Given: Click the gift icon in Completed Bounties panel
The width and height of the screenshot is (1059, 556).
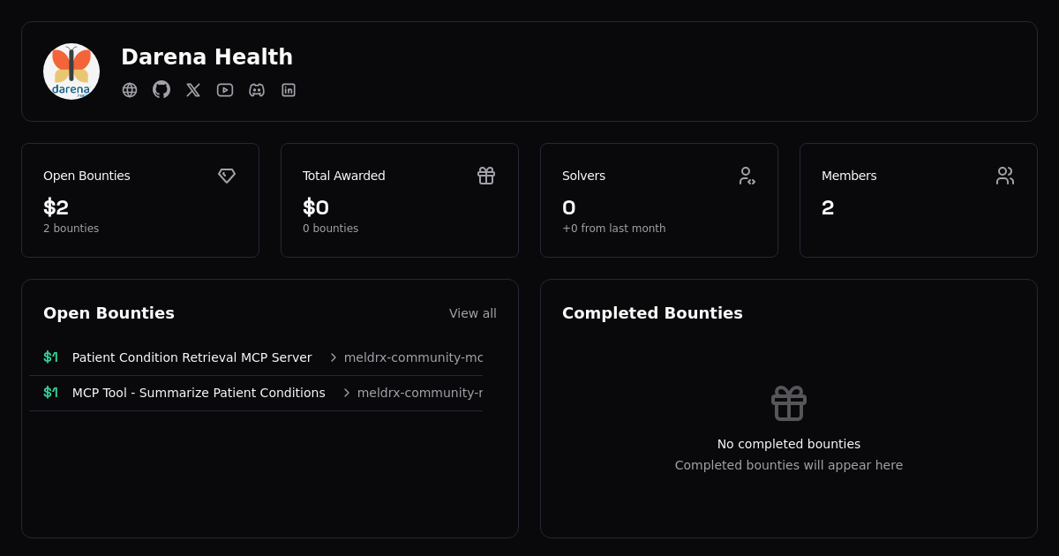Looking at the screenshot, I should coord(788,403).
